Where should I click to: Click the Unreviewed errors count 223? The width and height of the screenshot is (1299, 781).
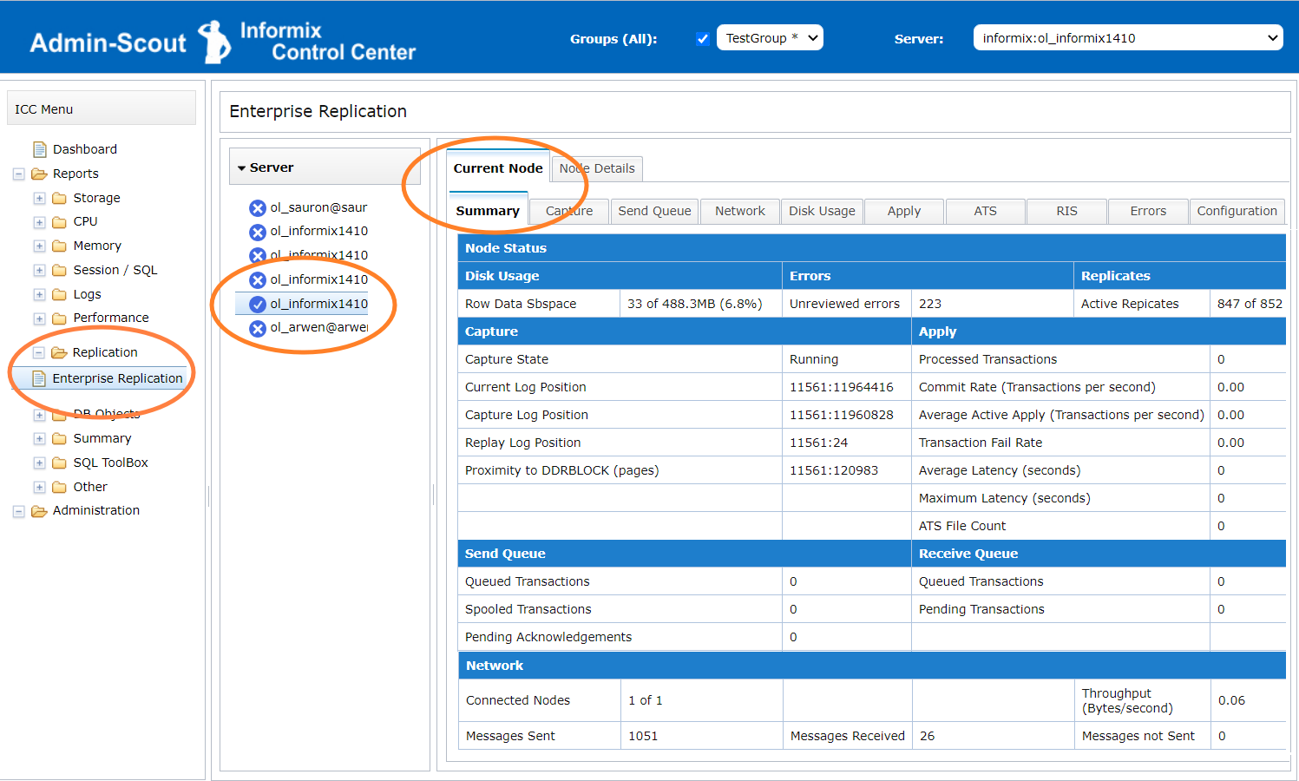click(x=930, y=304)
